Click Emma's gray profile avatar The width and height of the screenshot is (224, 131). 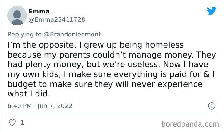coord(17,15)
